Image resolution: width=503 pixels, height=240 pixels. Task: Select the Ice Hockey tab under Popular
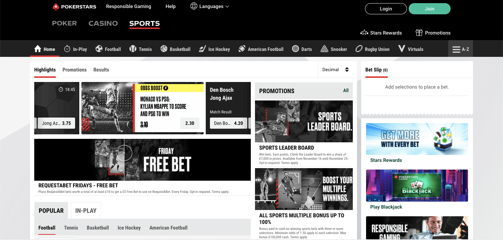click(129, 228)
